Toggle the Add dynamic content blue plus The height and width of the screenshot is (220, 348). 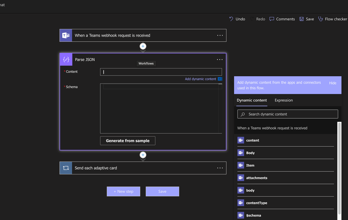pyautogui.click(x=220, y=79)
